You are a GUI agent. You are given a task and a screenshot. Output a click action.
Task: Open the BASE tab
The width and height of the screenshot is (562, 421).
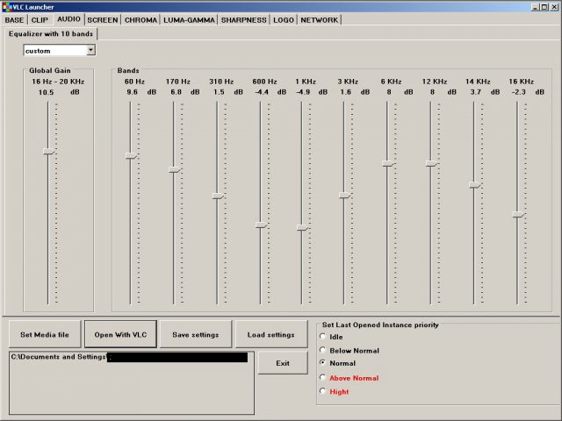(14, 20)
